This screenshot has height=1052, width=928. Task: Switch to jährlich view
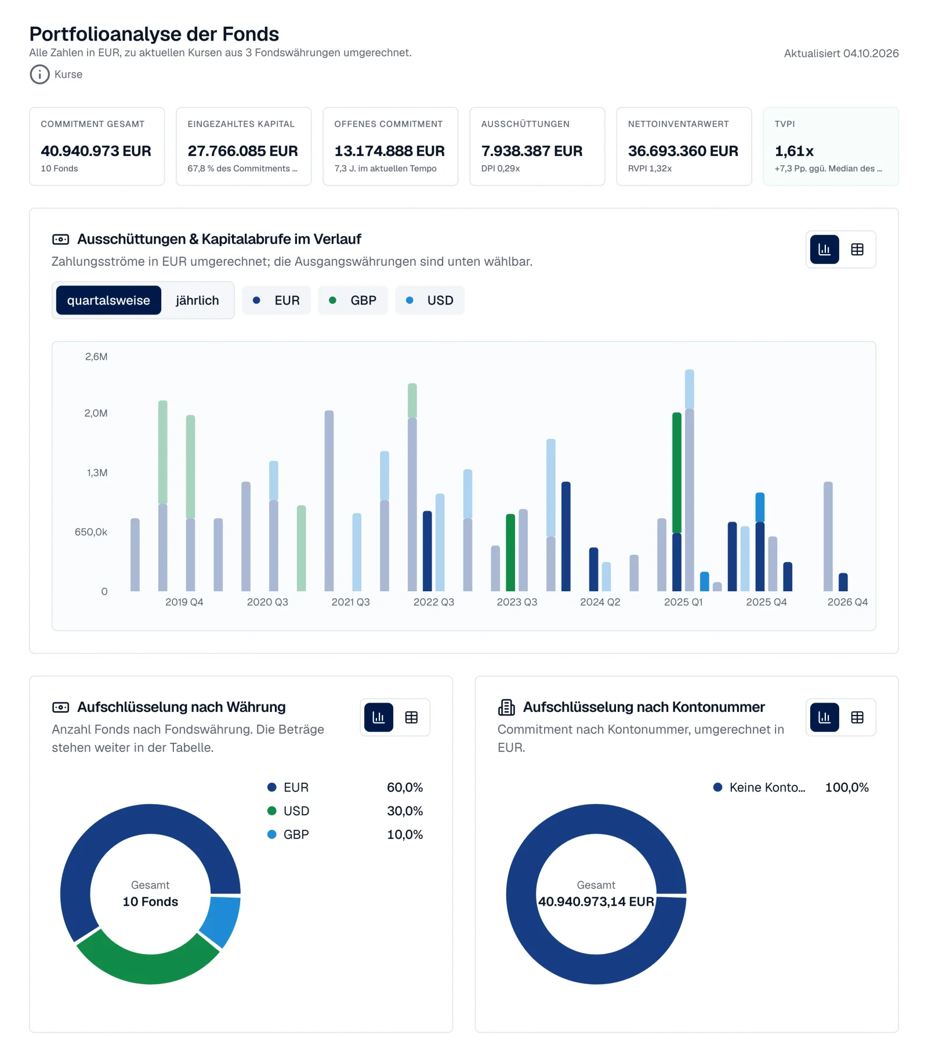[197, 300]
